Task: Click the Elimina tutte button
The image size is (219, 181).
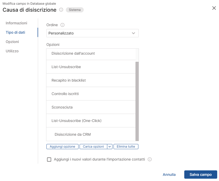Action: click(x=126, y=147)
